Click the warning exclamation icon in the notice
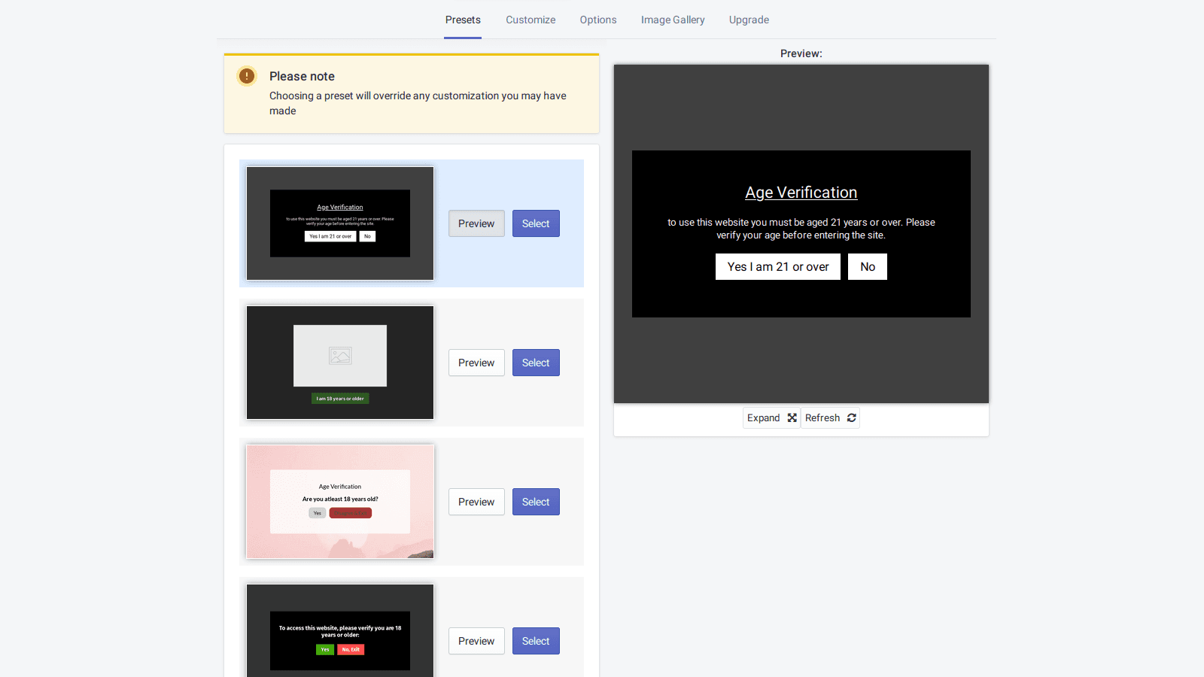The height and width of the screenshot is (677, 1204). pos(246,75)
